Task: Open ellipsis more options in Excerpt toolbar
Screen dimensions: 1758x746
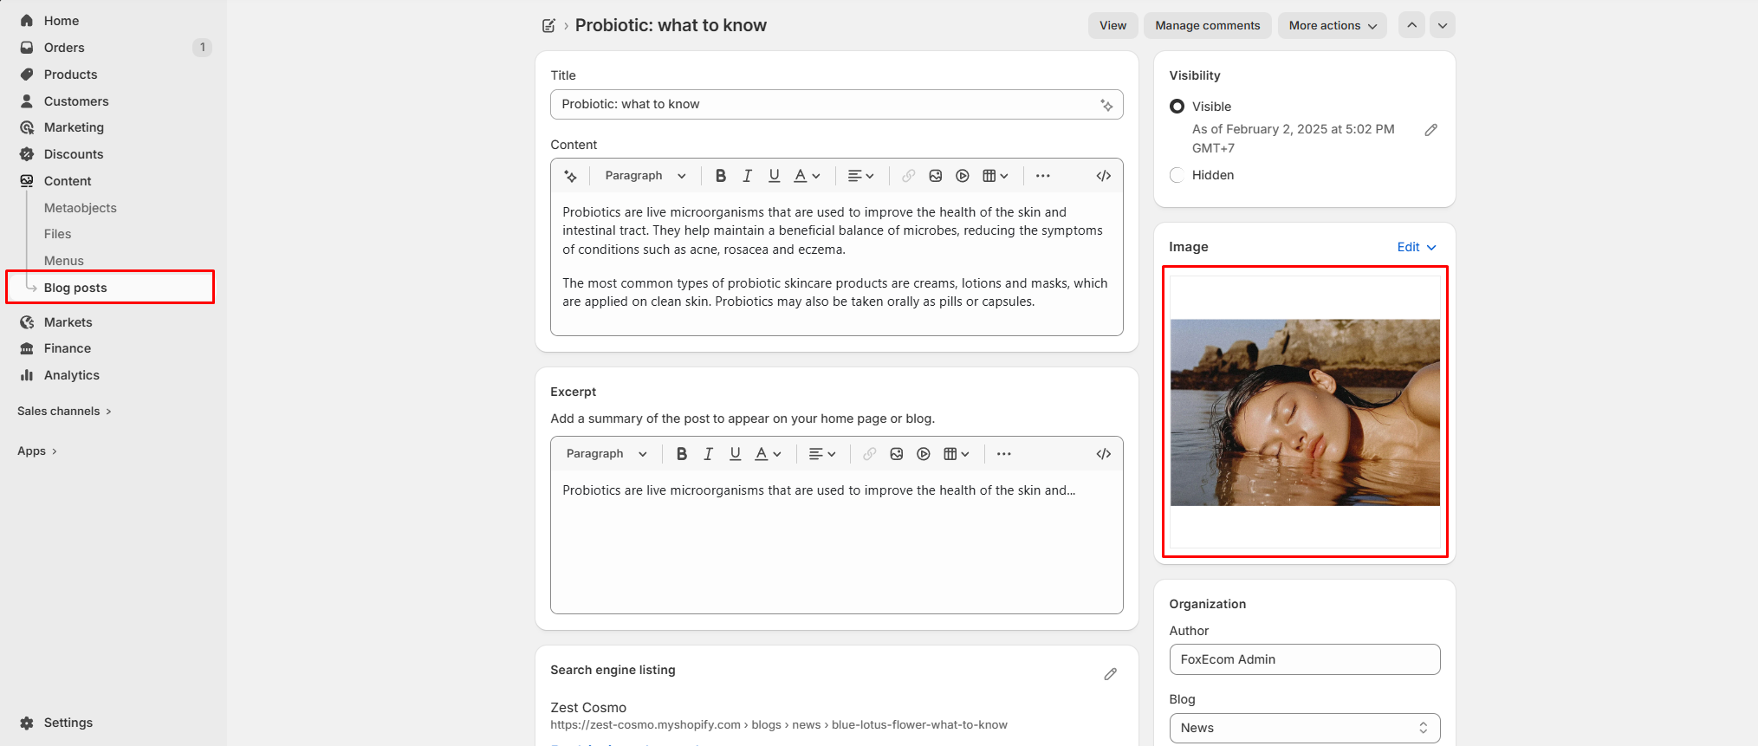Action: 1003,454
